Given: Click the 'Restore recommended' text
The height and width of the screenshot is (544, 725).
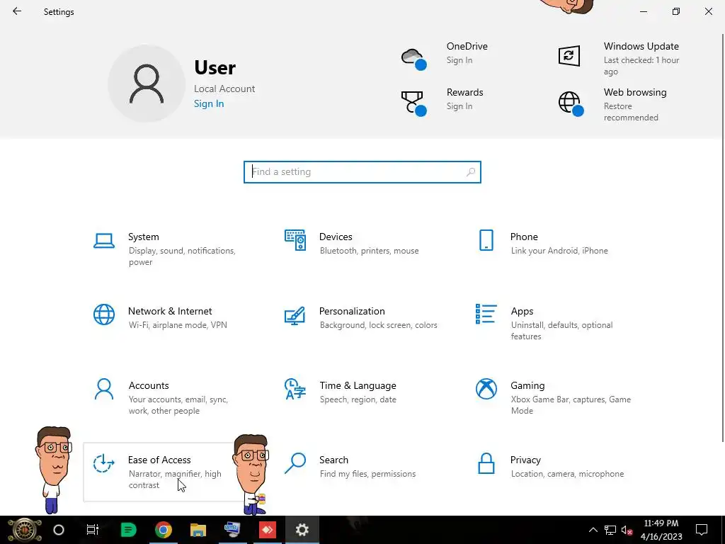Looking at the screenshot, I should [631, 112].
